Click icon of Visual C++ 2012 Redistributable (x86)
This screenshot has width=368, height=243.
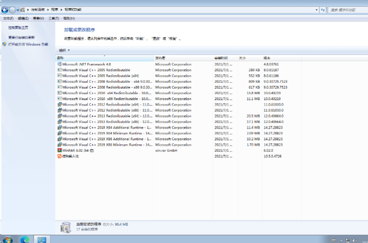(x=59, y=110)
